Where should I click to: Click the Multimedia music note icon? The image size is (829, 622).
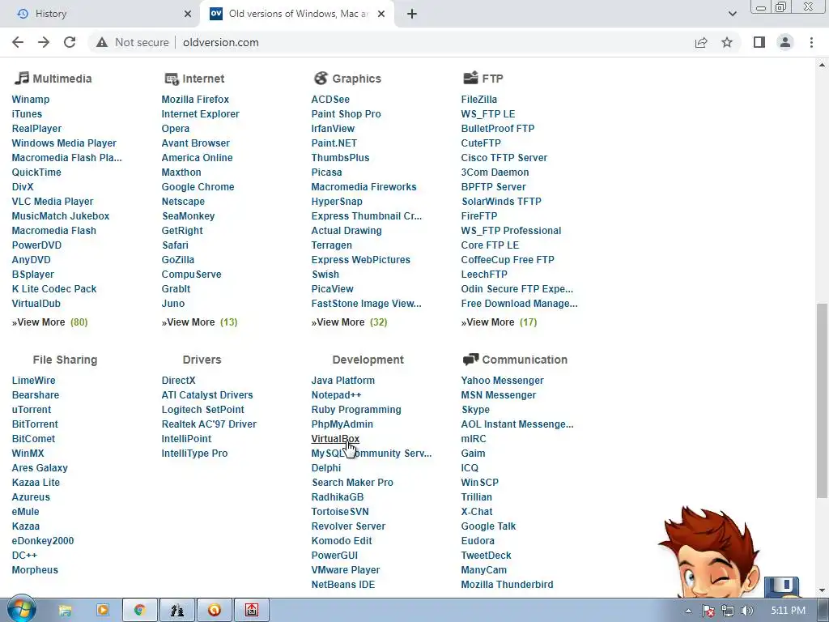click(21, 79)
